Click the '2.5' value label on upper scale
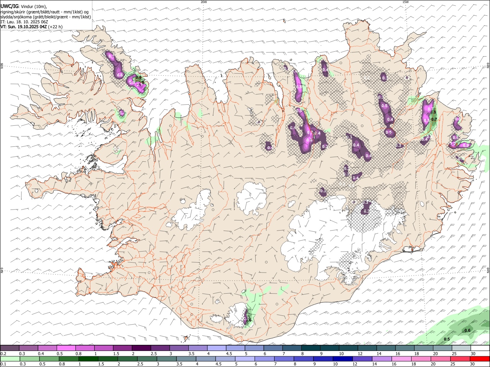 click(x=154, y=353)
